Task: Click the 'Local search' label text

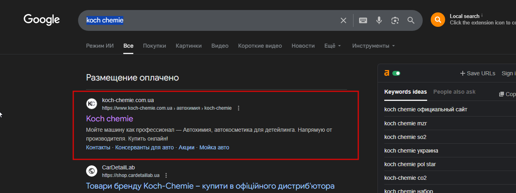Action: click(x=464, y=16)
